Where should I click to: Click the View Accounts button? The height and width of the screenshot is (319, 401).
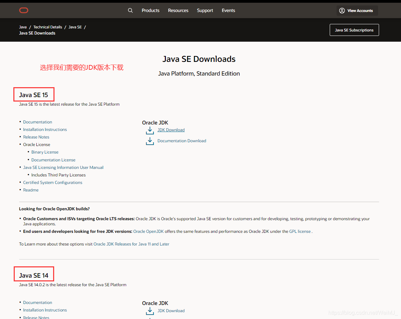(357, 11)
